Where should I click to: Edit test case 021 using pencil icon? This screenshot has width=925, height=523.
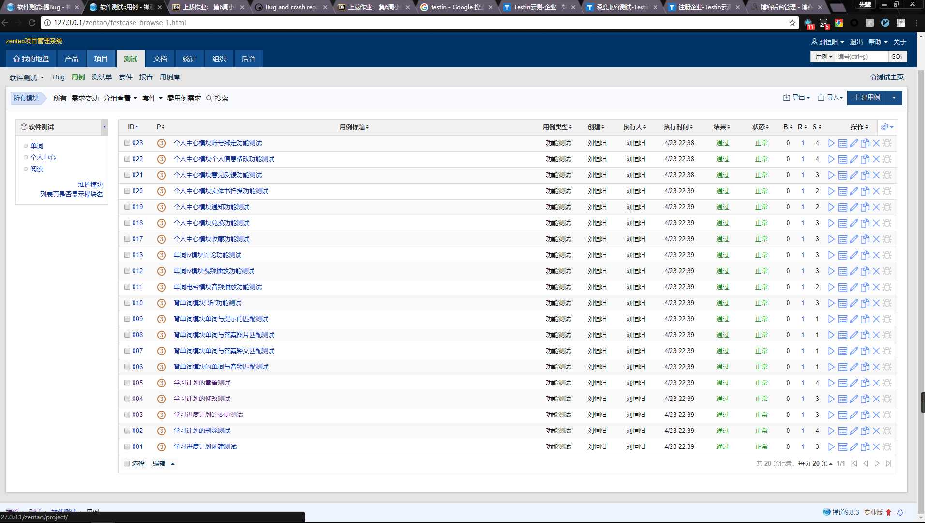point(854,175)
